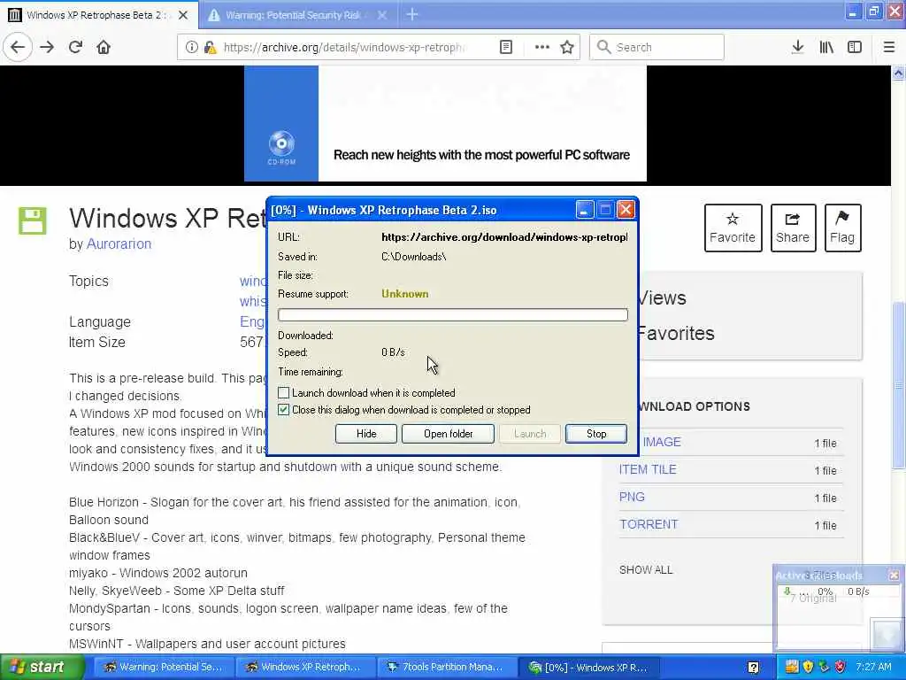Open page actions three-dots menu

coord(542,47)
